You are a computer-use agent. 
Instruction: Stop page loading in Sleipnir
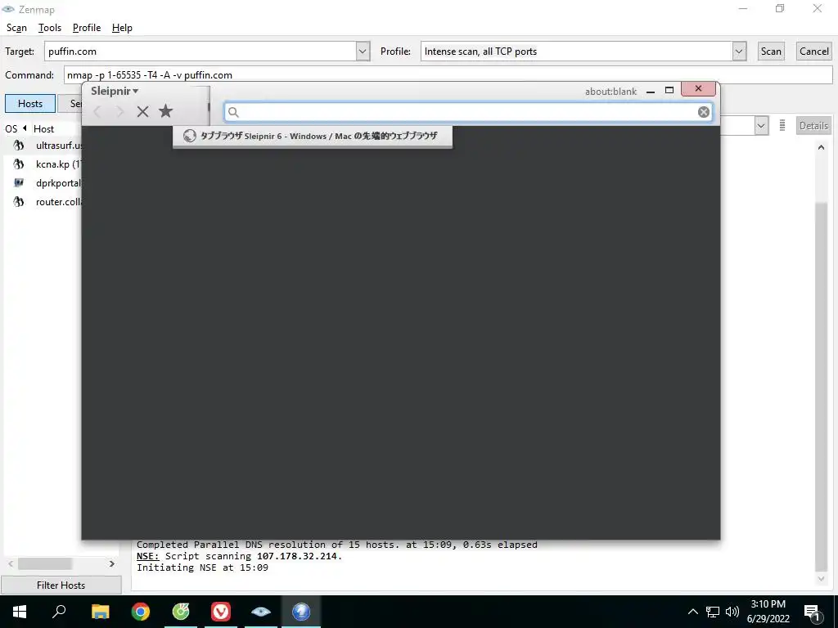(x=142, y=111)
